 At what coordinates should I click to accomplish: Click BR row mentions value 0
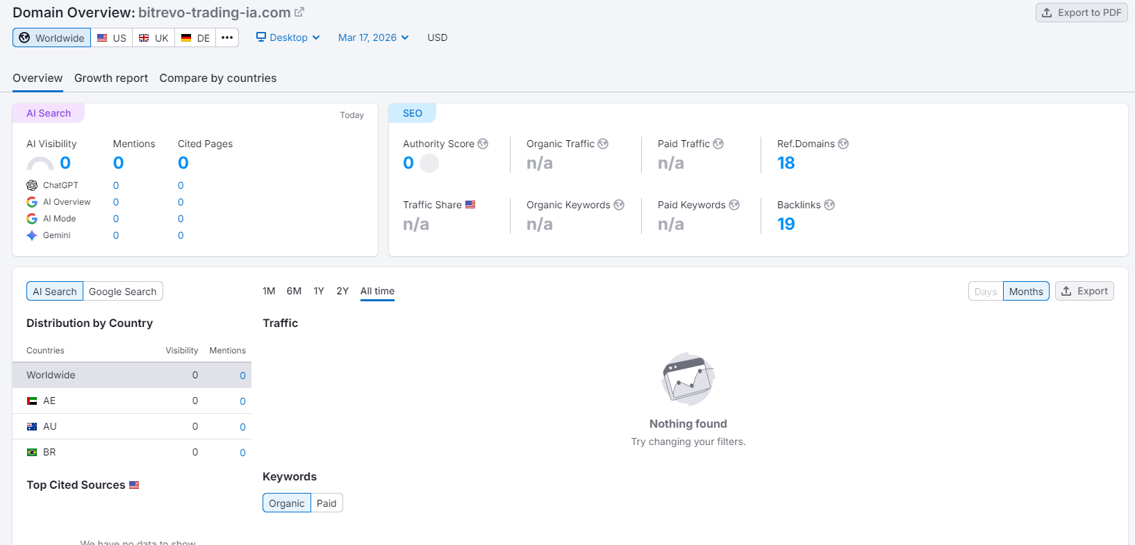coord(242,453)
